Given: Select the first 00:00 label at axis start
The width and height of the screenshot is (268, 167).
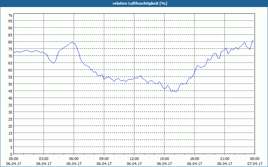Looking at the screenshot, I should (13, 159).
